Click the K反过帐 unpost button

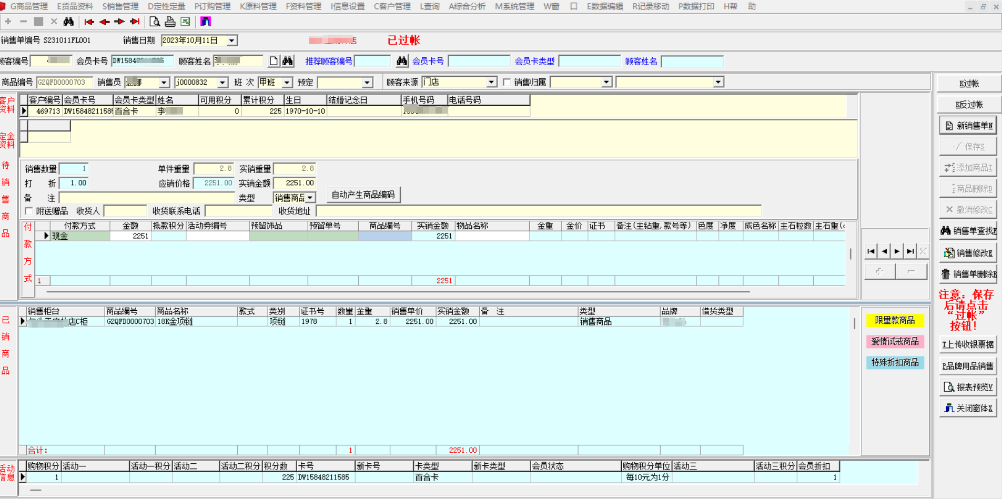pos(968,105)
